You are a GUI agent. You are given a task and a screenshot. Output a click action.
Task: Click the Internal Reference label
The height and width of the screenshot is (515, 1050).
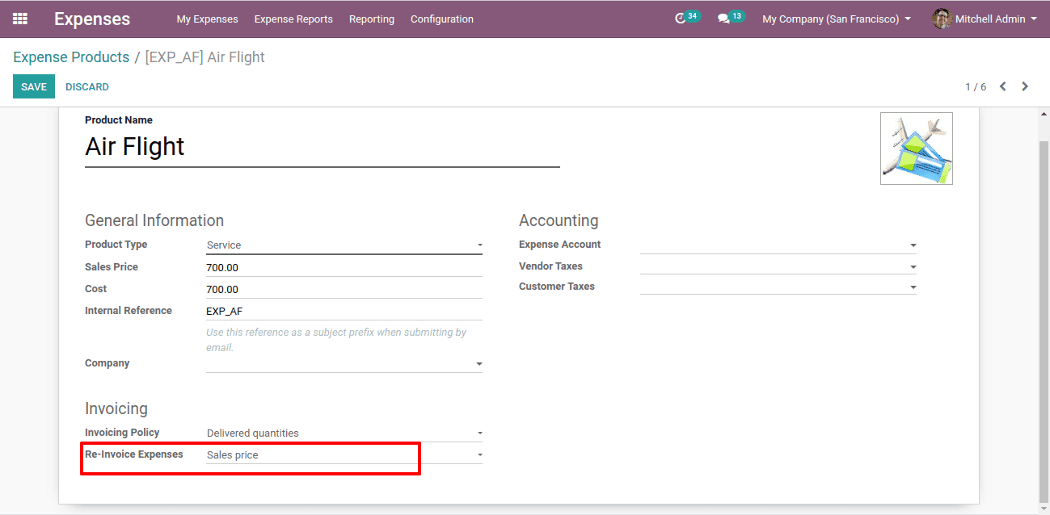click(x=129, y=311)
